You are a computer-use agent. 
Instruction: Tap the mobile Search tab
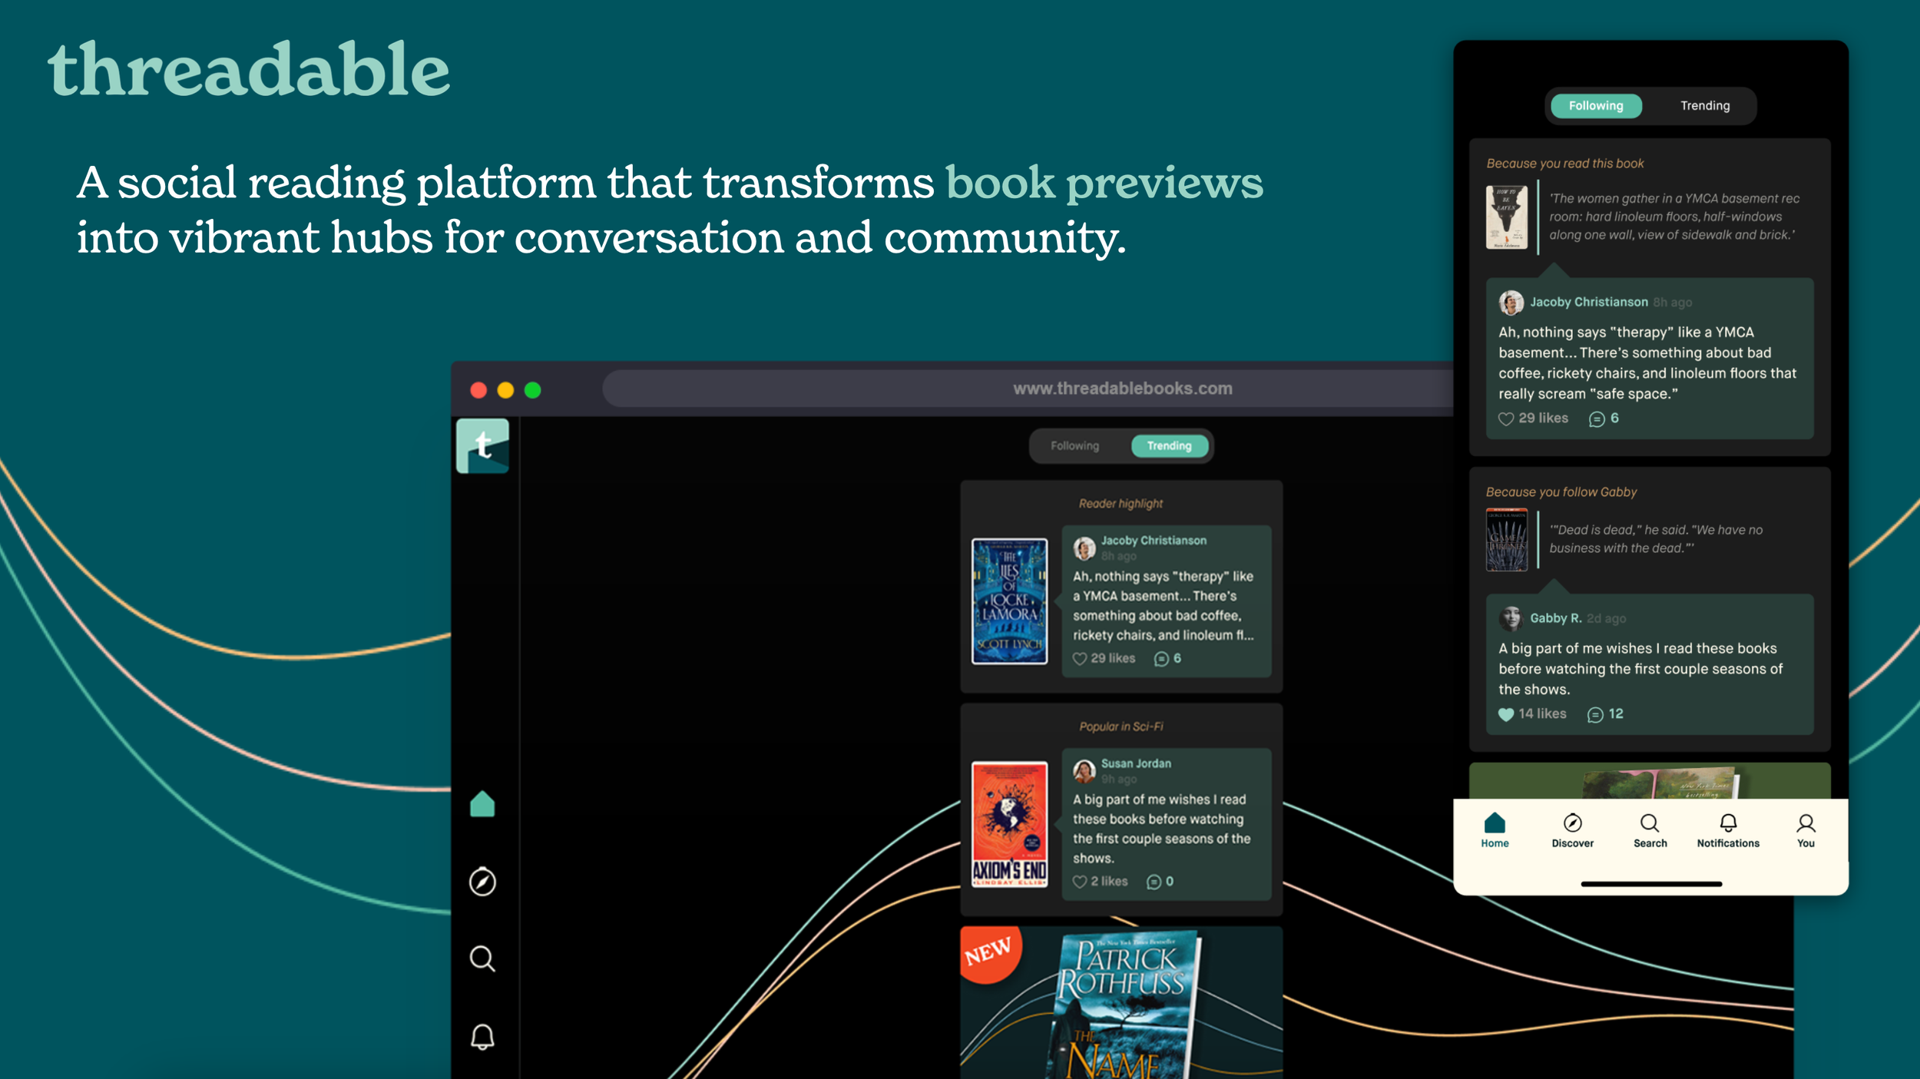(x=1650, y=829)
